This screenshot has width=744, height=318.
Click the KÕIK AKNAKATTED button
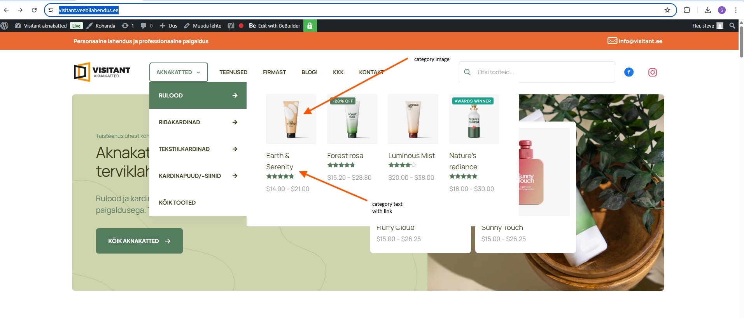click(x=139, y=241)
